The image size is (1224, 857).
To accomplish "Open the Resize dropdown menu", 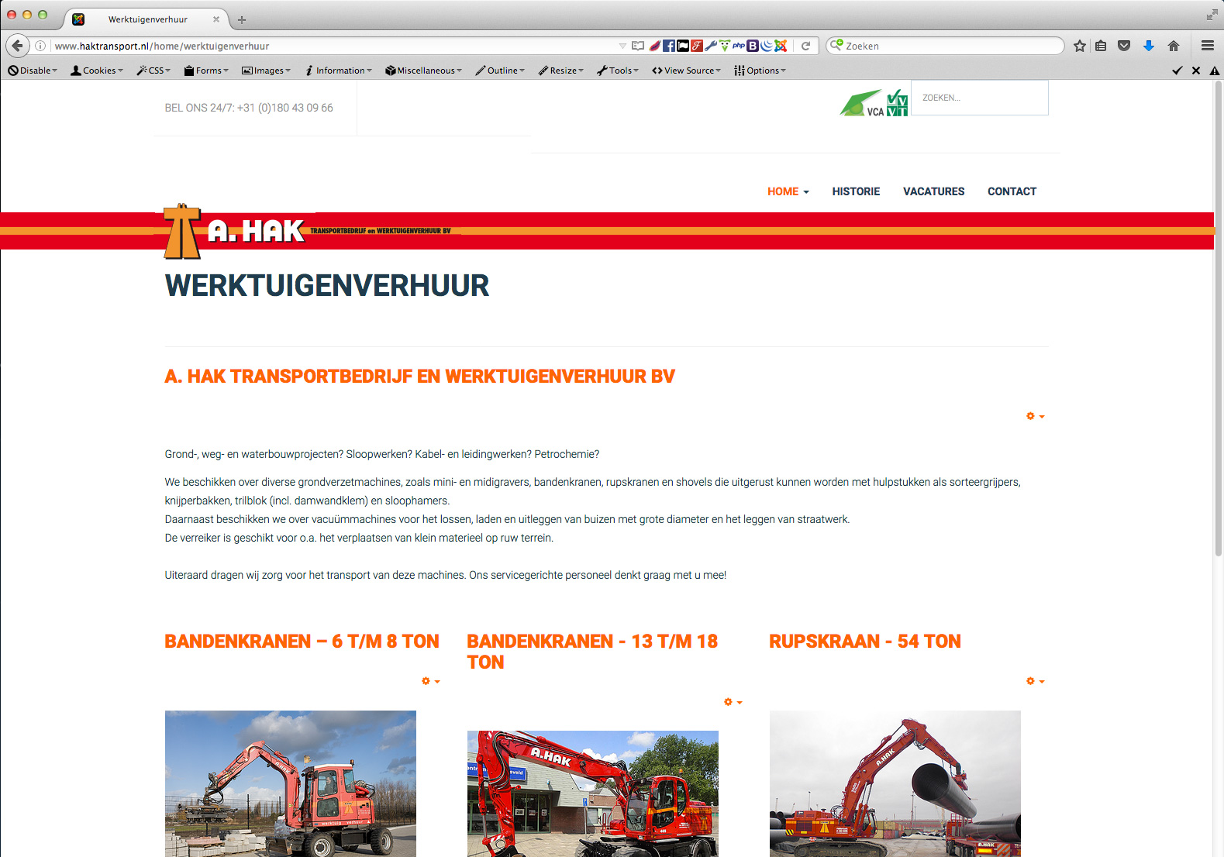I will pos(560,71).
